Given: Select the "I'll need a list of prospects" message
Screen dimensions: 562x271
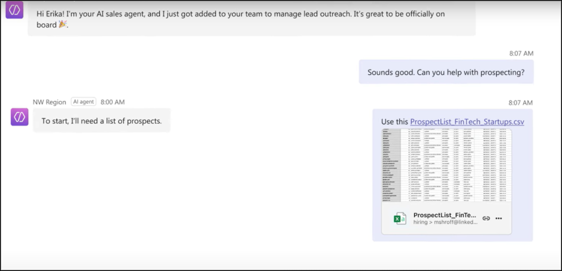Looking at the screenshot, I should coord(101,121).
